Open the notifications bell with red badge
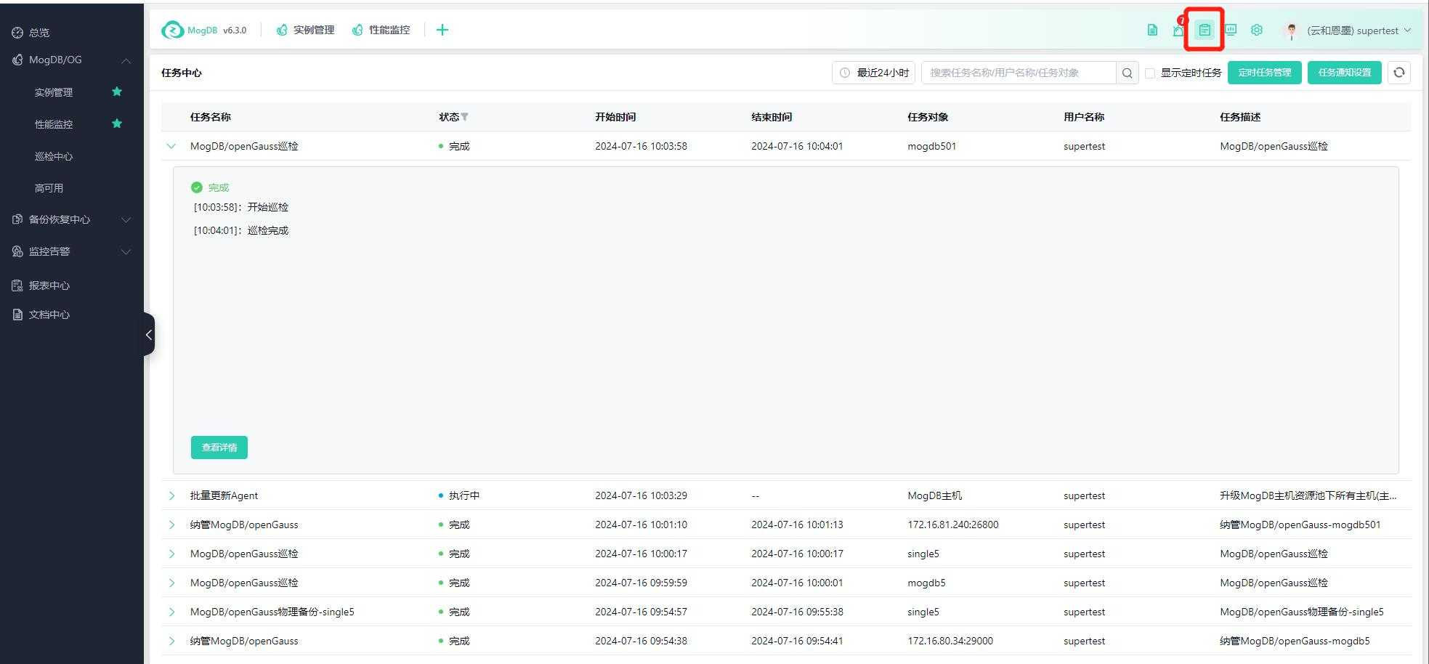This screenshot has height=664, width=1429. pos(1178,30)
